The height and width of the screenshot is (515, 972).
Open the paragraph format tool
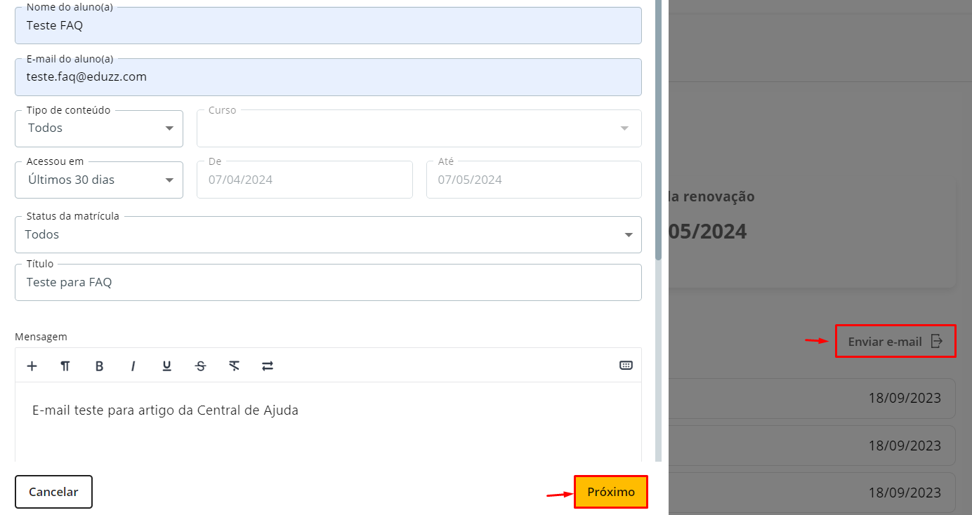65,366
